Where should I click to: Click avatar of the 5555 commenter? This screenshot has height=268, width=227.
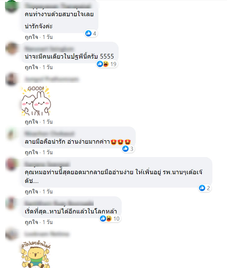point(12,48)
